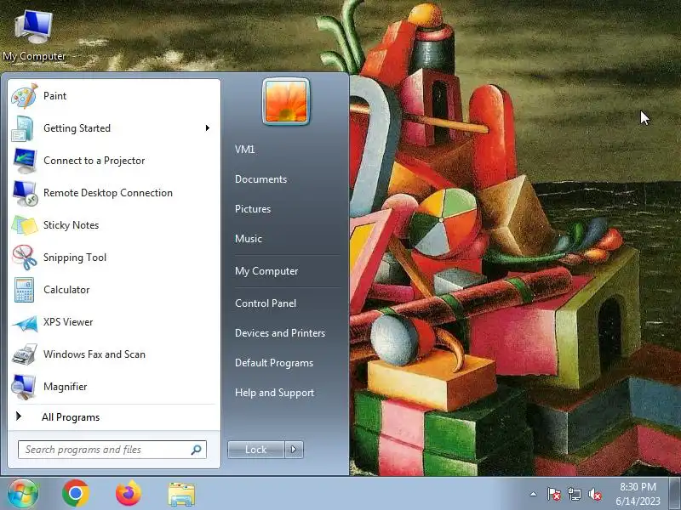Open Music from Start menu
Viewport: 681px width, 510px height.
click(x=249, y=239)
